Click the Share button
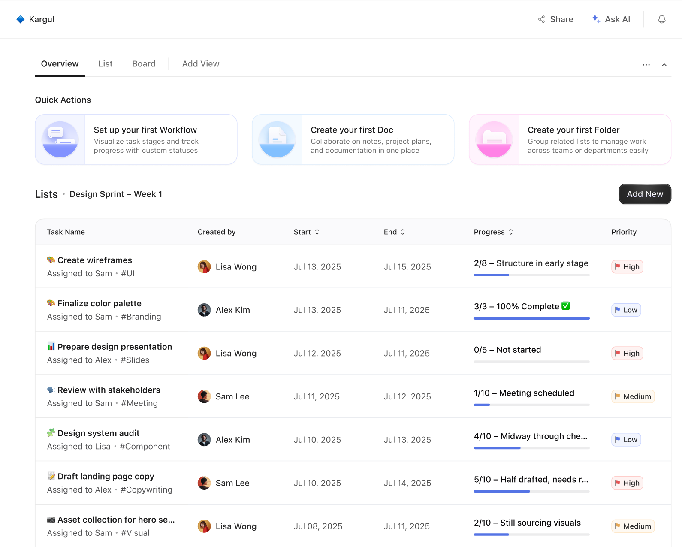682x547 pixels. point(555,19)
